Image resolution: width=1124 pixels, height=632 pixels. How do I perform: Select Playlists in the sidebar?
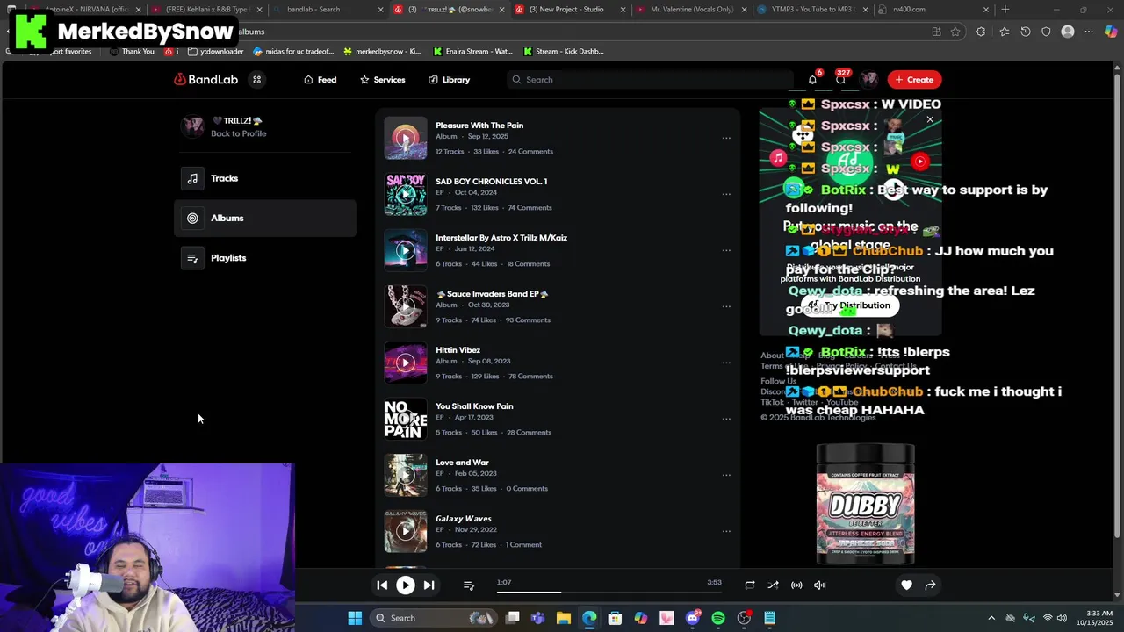pyautogui.click(x=265, y=258)
